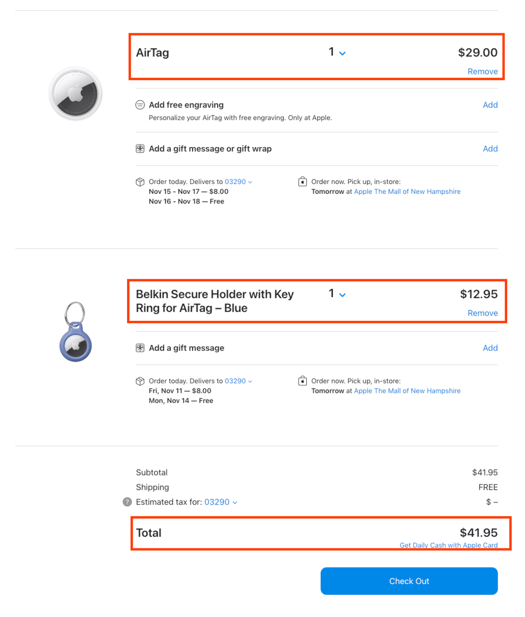Change the Belkin holder delivery zip code
This screenshot has height=617, width=525.
click(x=238, y=381)
